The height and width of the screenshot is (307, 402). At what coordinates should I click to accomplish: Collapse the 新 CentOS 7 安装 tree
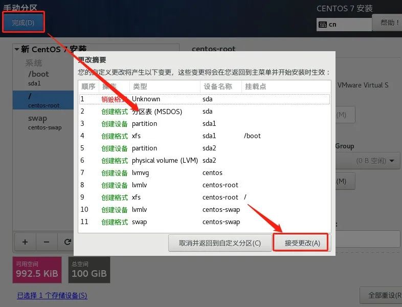click(x=17, y=49)
